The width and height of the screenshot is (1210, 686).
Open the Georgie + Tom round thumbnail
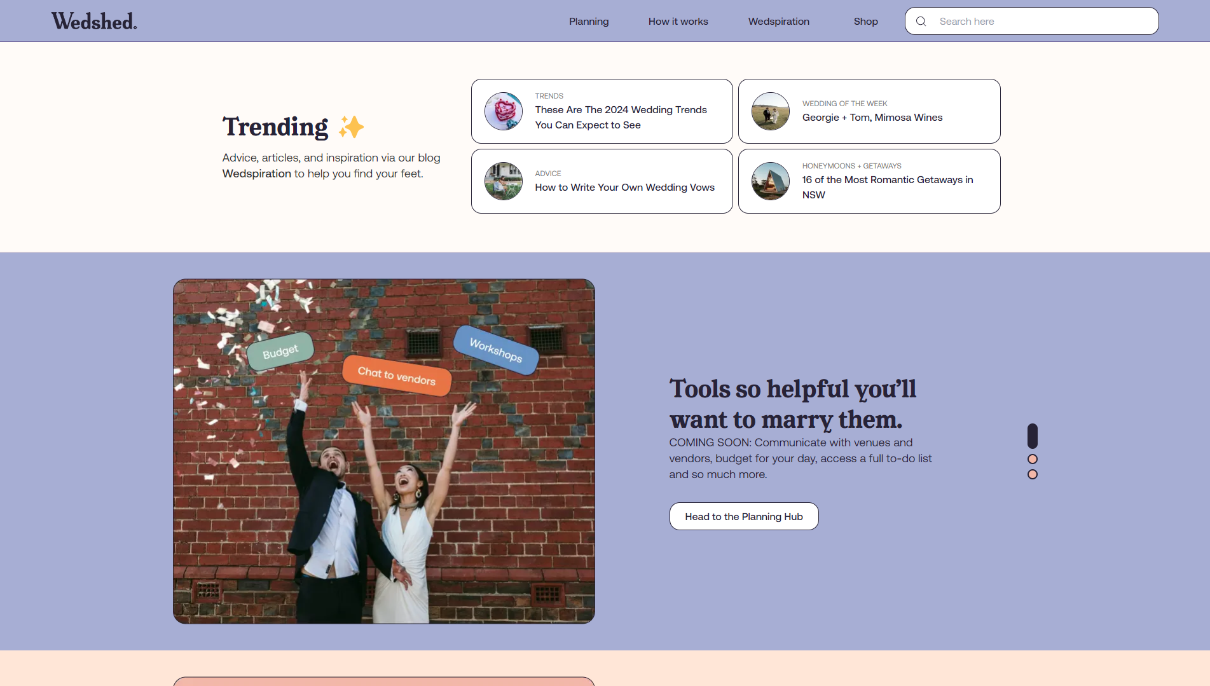(770, 111)
